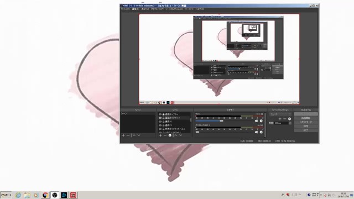Image resolution: width=354 pixels, height=199 pixels.
Task: Open the File menu in OBS
Action: click(126, 9)
